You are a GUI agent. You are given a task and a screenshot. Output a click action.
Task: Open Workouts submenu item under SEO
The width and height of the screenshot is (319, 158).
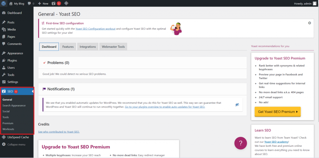click(8, 129)
